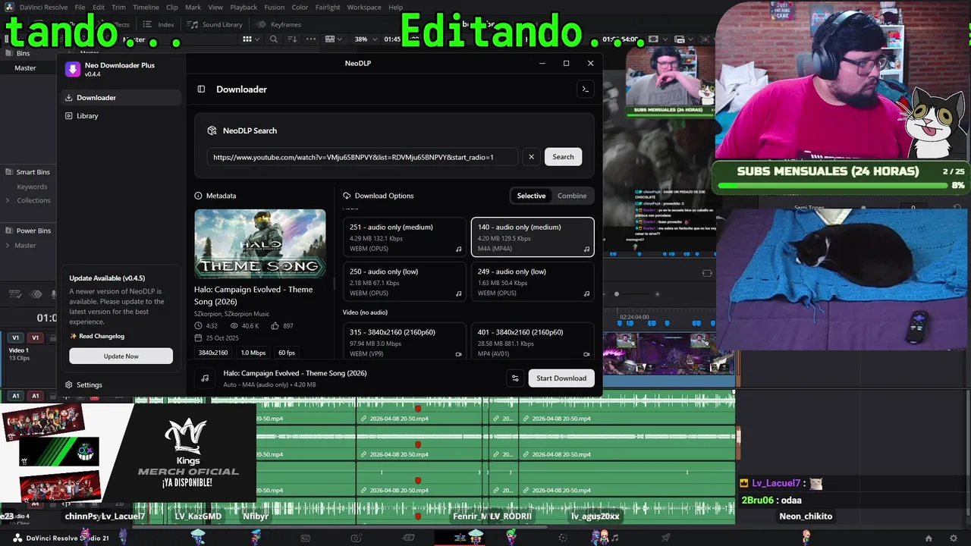This screenshot has height=546, width=971.
Task: Open the NeoDLP terminal log icon
Action: (x=585, y=89)
